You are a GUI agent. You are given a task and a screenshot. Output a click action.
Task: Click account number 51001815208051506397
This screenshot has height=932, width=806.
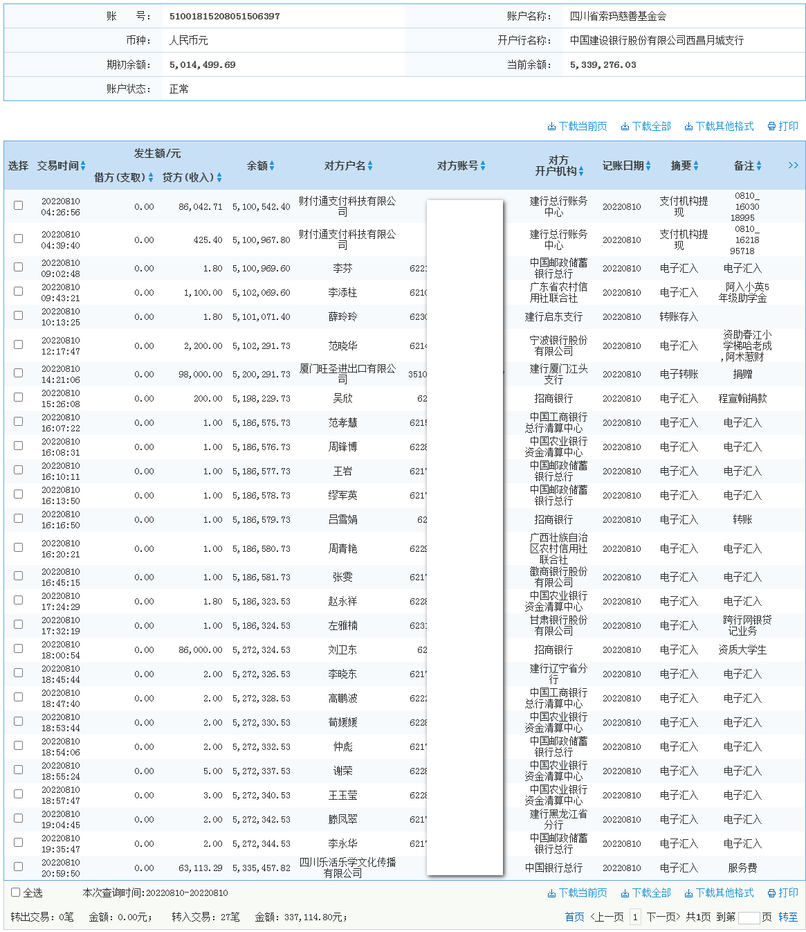pos(225,16)
